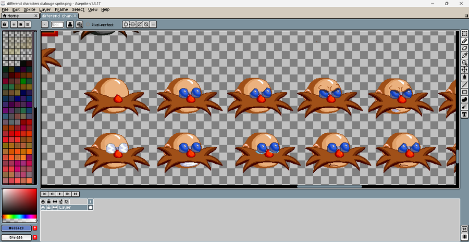
Task: Lock the 'Layer' layer
Action: (49, 208)
